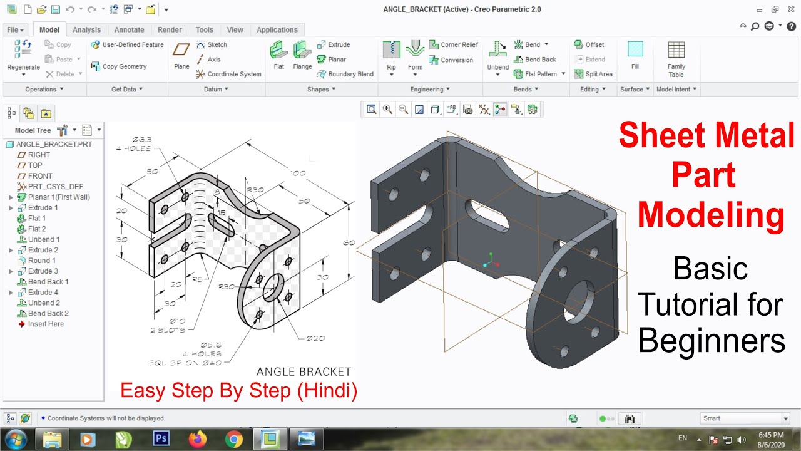
Task: Select the Conversion tool
Action: (x=451, y=60)
